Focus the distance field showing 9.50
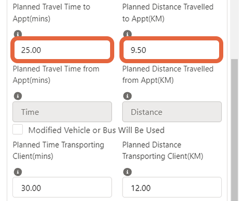Viewport: 243px width, 201px height. coord(171,50)
